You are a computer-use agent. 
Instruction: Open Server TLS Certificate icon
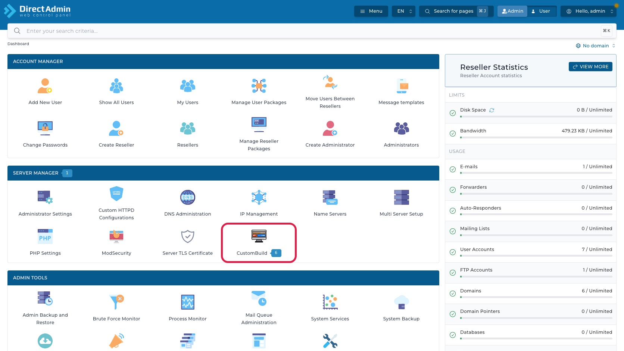click(x=188, y=236)
